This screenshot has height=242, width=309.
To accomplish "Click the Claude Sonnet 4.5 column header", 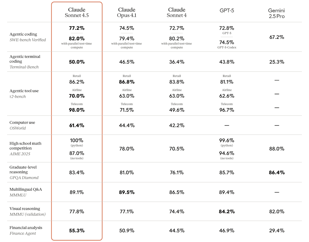I will coord(77,12).
